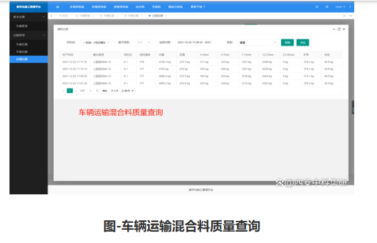Minimize the 拌料记录 dialog
The width and height of the screenshot is (377, 243).
334,29
